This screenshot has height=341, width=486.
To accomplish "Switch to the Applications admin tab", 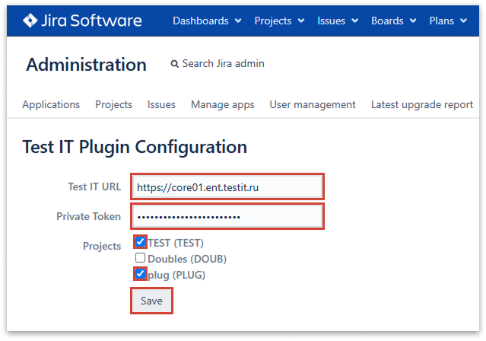I will [51, 104].
